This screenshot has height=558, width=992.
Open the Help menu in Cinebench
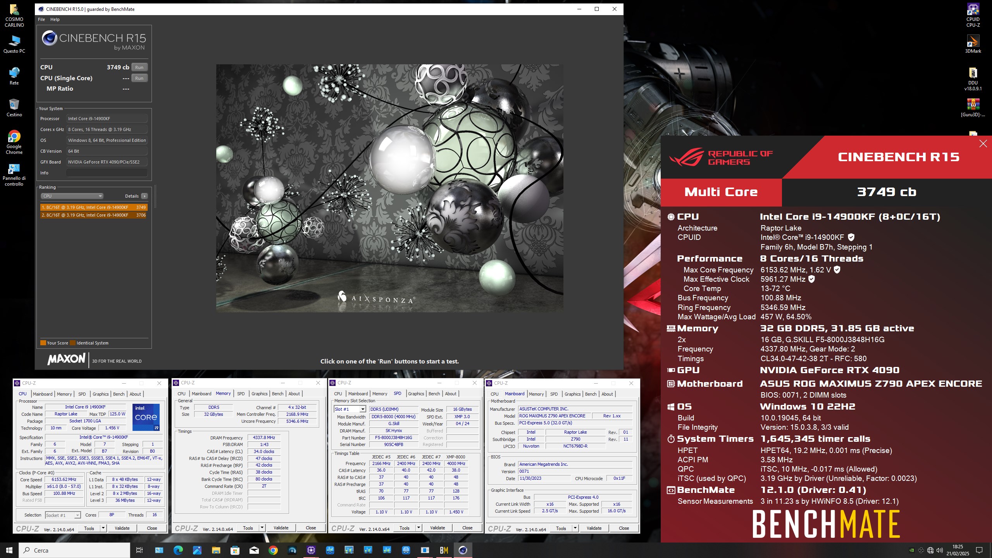pos(55,19)
